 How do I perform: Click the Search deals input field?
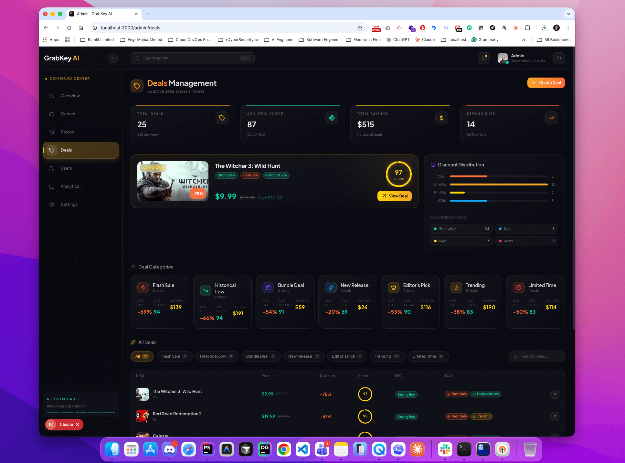[536, 356]
